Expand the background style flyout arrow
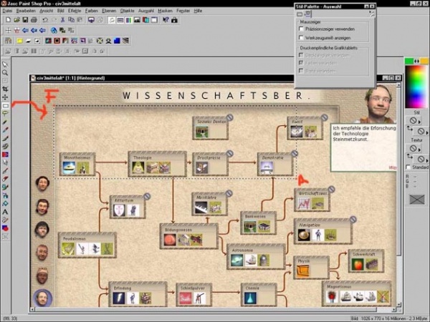The image size is (430, 322). click(x=423, y=132)
